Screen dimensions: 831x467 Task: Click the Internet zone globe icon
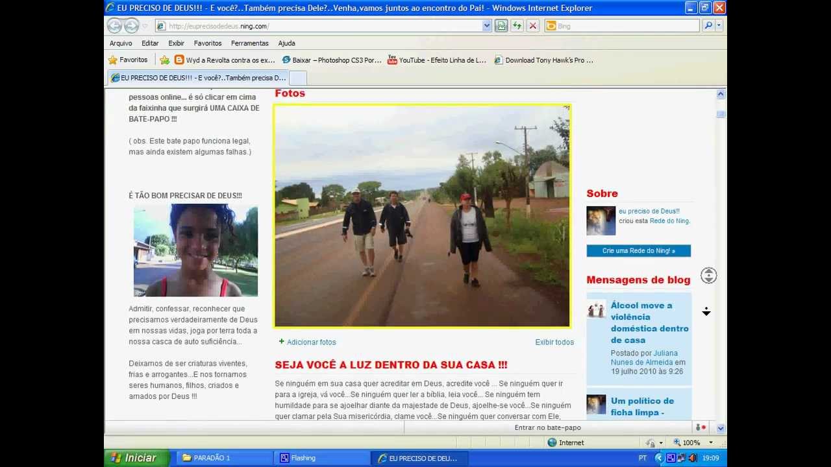coord(552,442)
